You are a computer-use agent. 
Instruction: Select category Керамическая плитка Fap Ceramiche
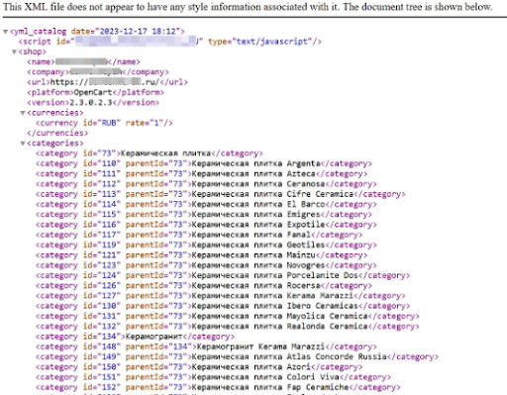click(218, 387)
